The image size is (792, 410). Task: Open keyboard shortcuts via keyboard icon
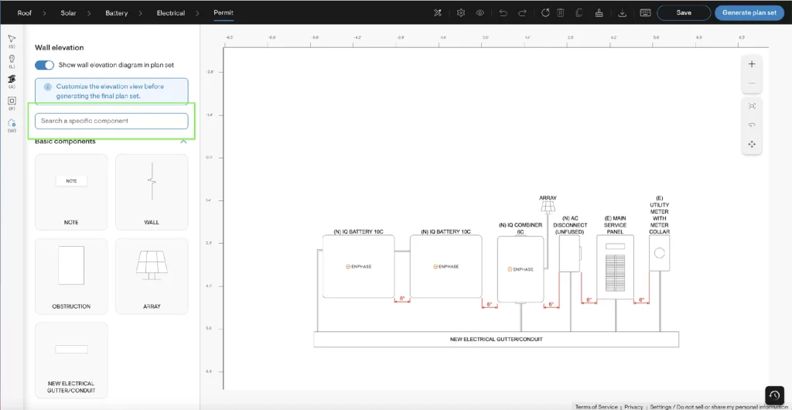point(645,13)
